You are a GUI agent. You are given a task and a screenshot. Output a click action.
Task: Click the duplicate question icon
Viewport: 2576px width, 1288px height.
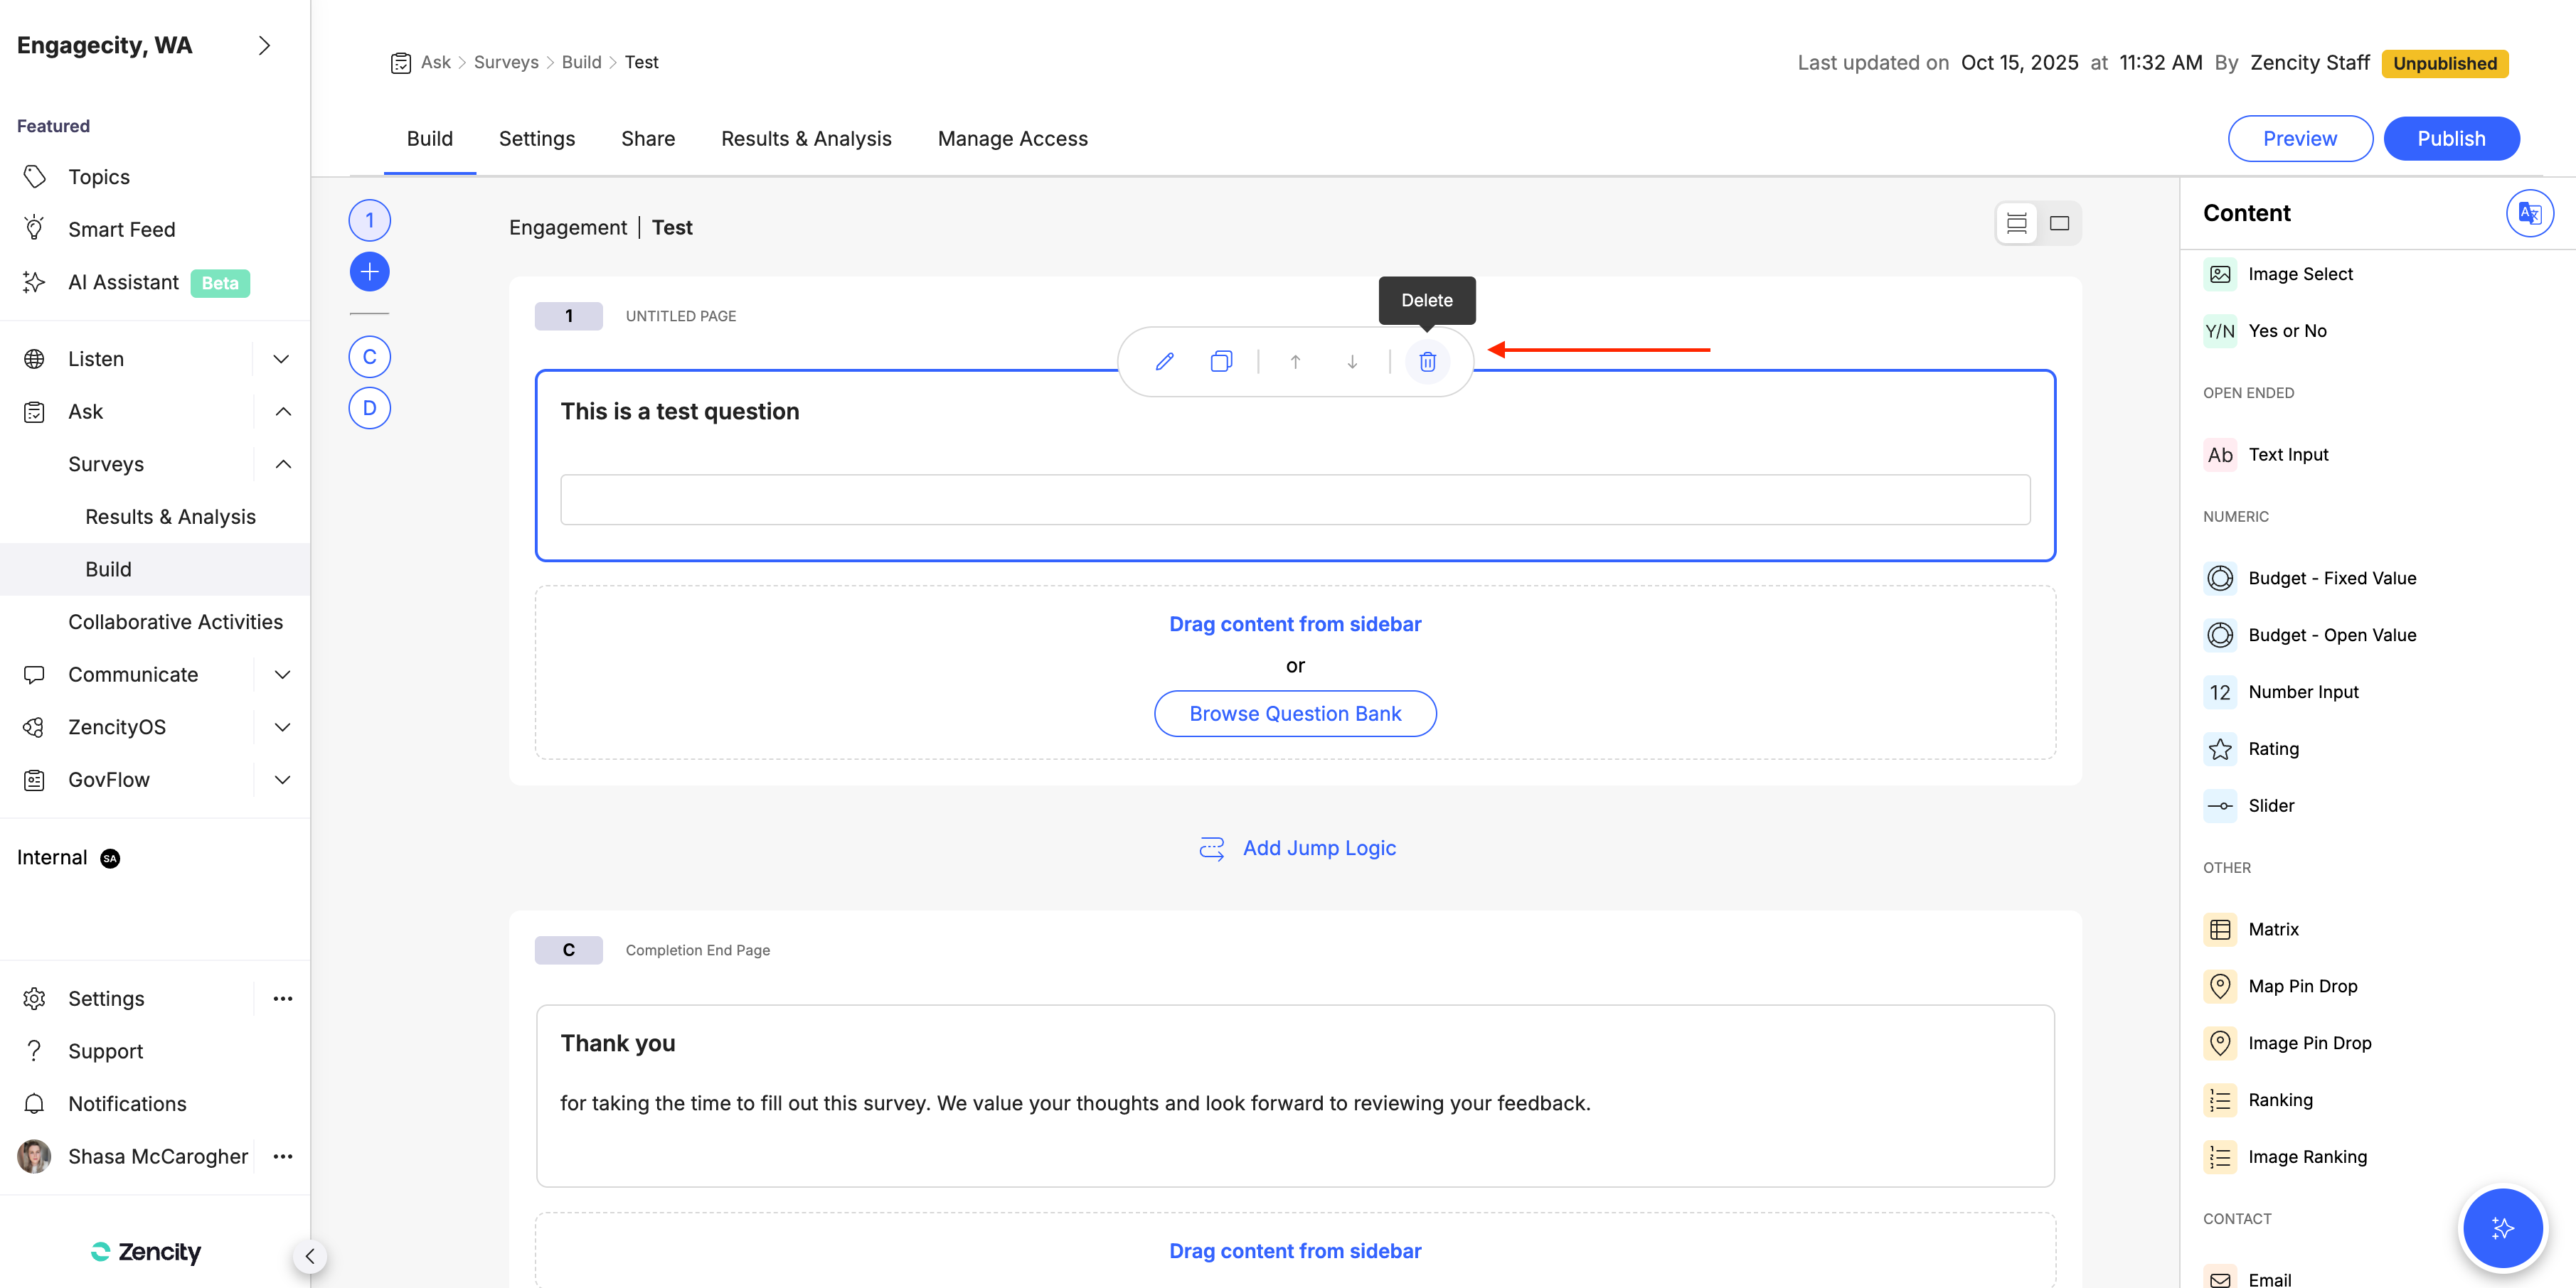coord(1221,362)
